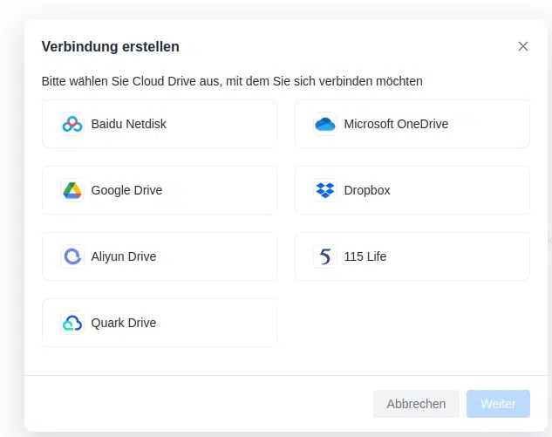Click the Quark Drive cloud icon
Image resolution: width=552 pixels, height=437 pixels.
pos(72,323)
